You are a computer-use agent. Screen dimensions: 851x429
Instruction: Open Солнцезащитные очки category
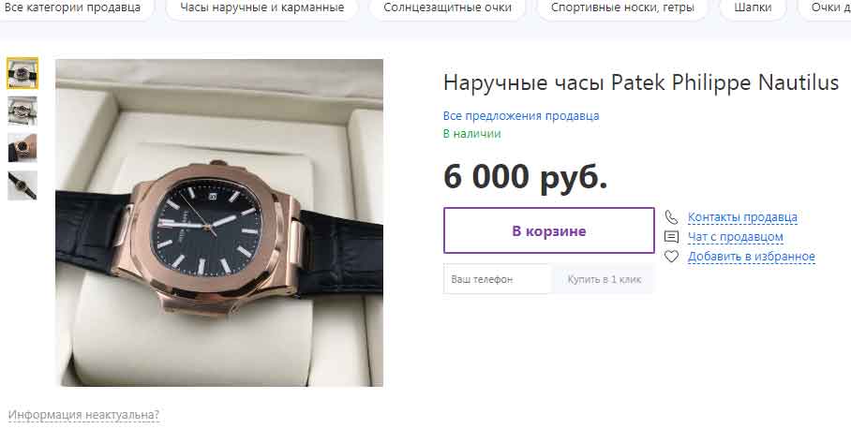click(x=447, y=7)
